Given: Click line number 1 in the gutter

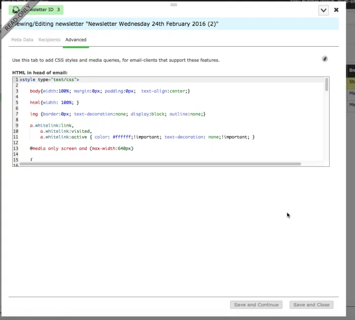Looking at the screenshot, I should click(x=17, y=80).
